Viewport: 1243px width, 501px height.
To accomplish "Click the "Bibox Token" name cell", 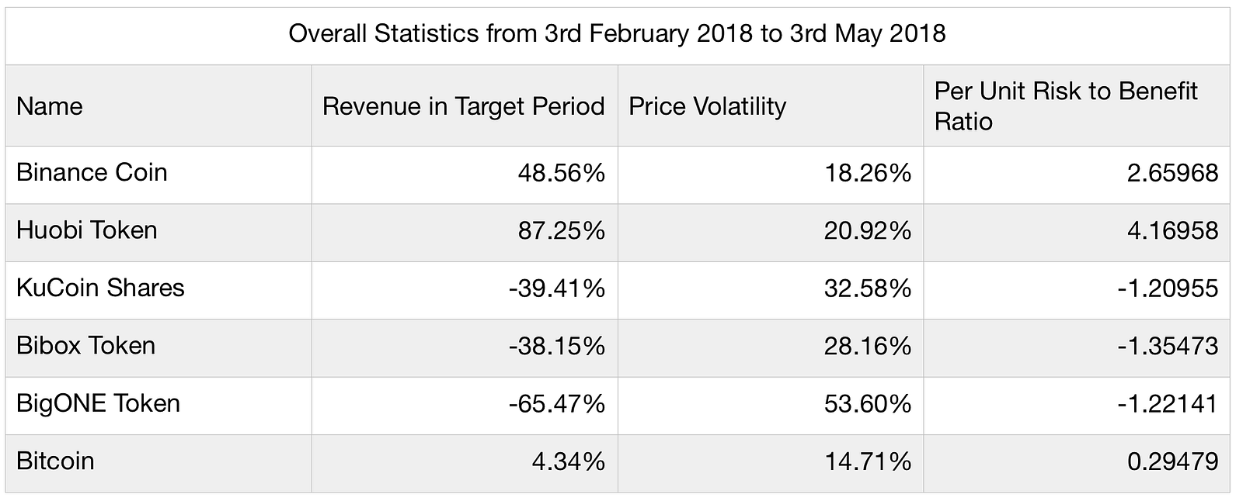I will coord(85,345).
